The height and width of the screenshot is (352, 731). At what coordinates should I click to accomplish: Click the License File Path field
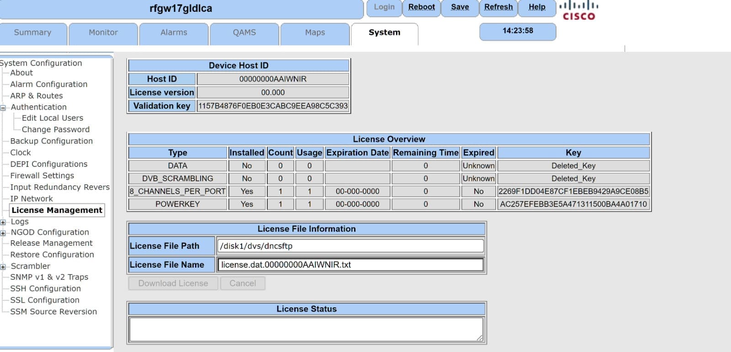350,246
